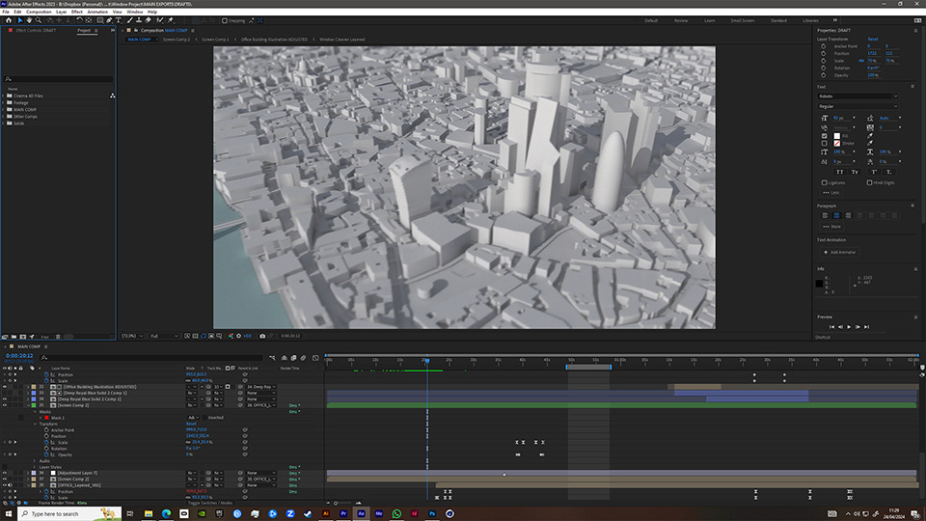Screen dimensions: 926x521
Task: Select the Roto Brush tool
Action: (x=159, y=20)
